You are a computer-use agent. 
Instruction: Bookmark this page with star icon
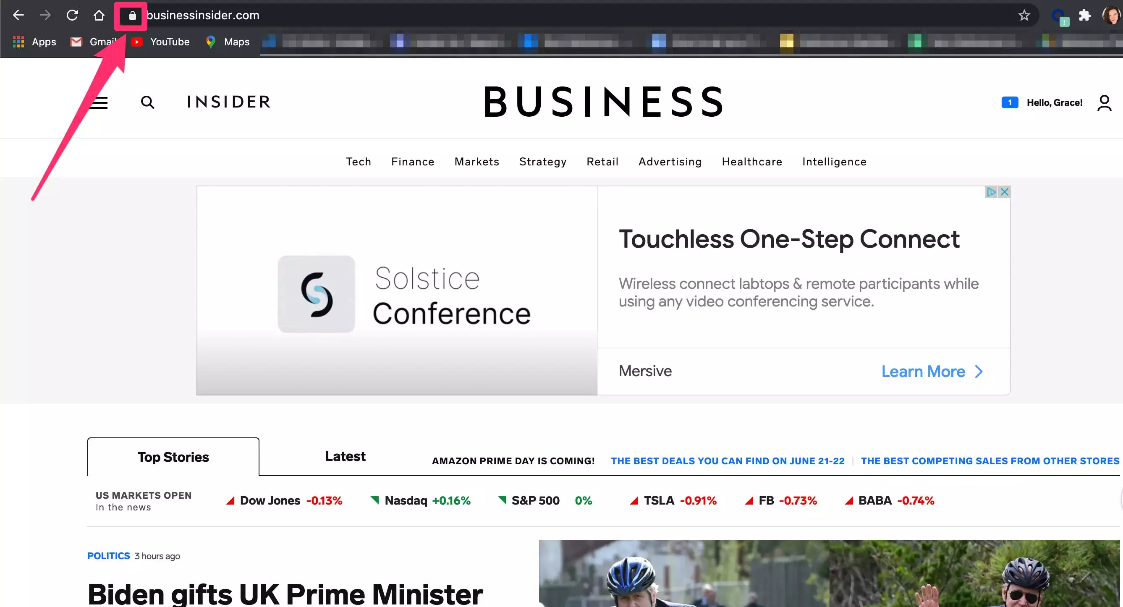click(1024, 15)
